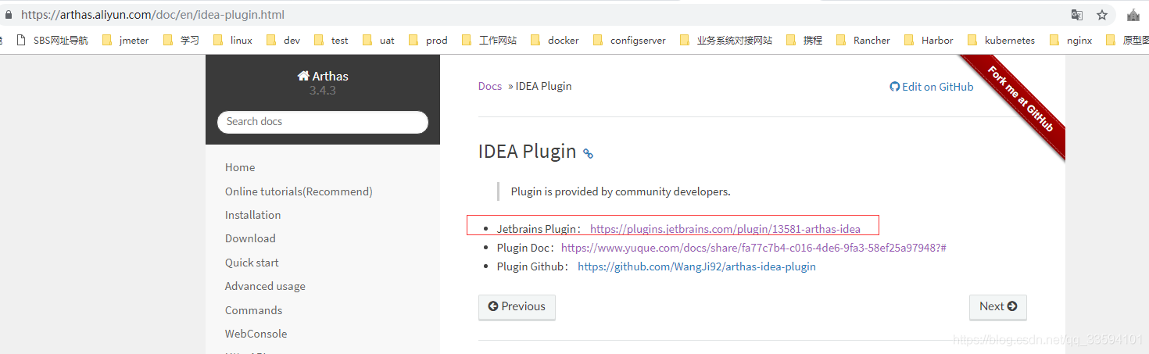Open the Harbor bookmark folder

(x=929, y=40)
